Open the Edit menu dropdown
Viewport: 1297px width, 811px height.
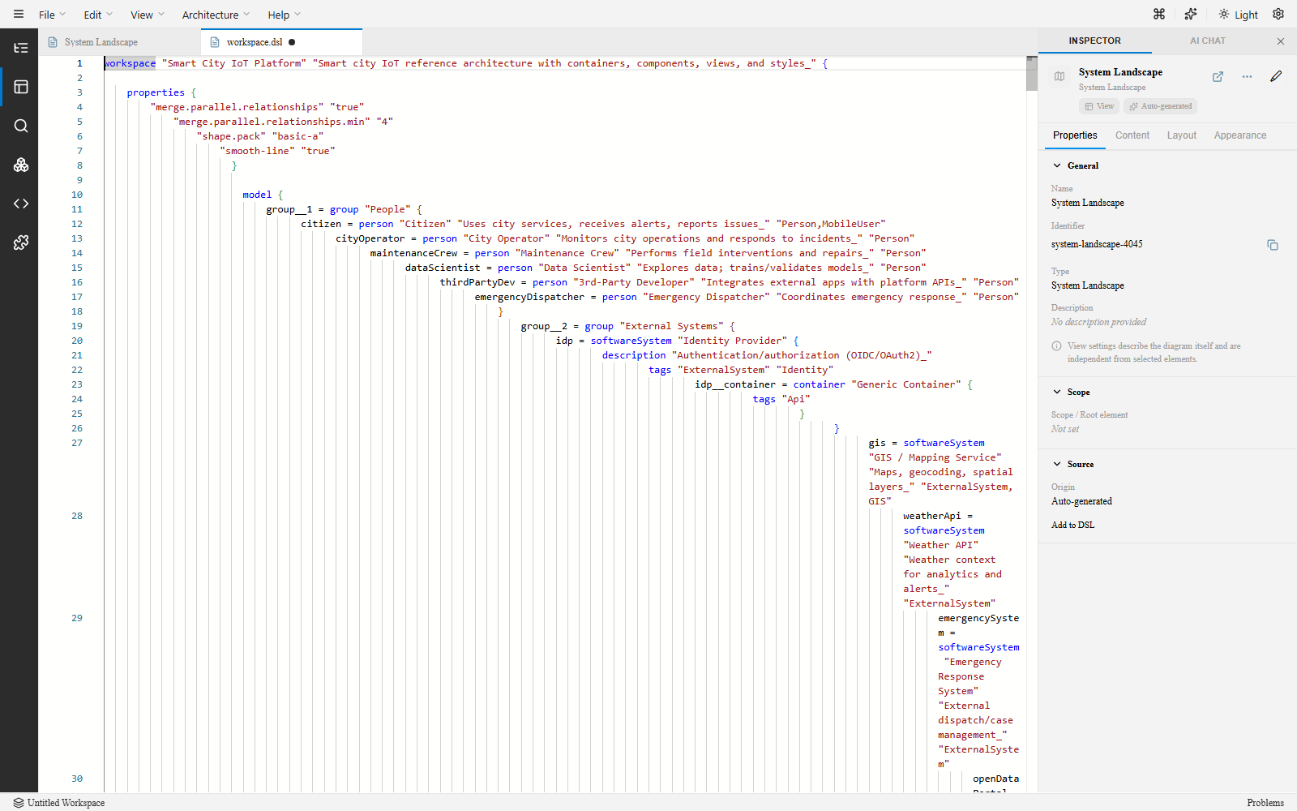98,15
